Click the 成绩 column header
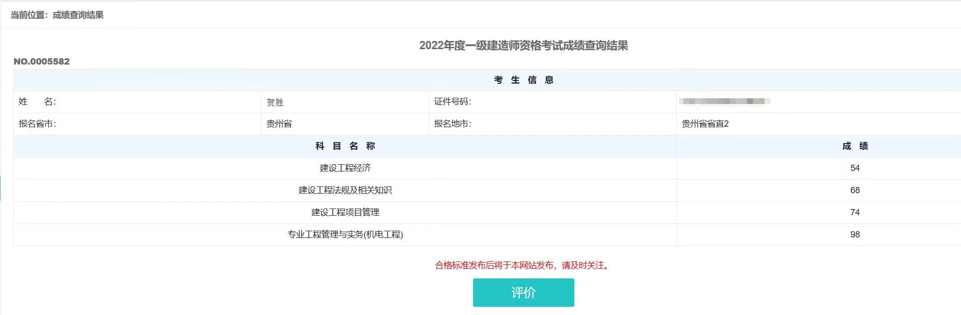Viewport: 961px width, 315px height. (x=855, y=146)
